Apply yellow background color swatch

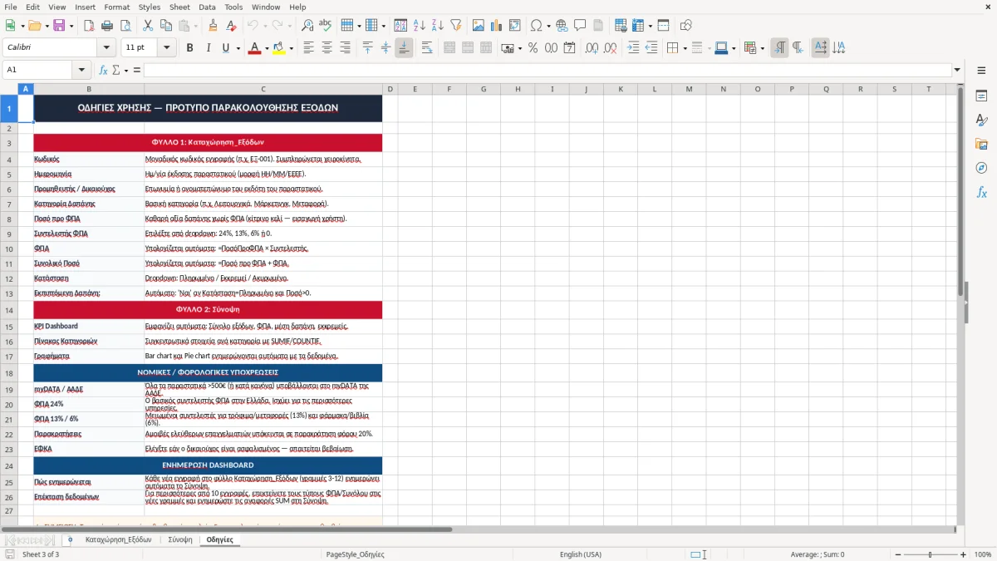point(279,48)
